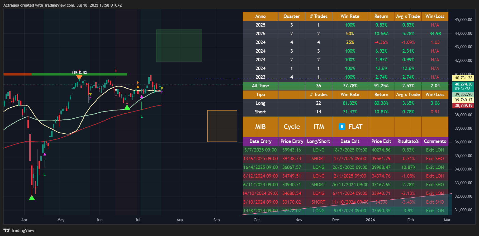
Task: Click the Data Entry column header
Action: [260, 141]
